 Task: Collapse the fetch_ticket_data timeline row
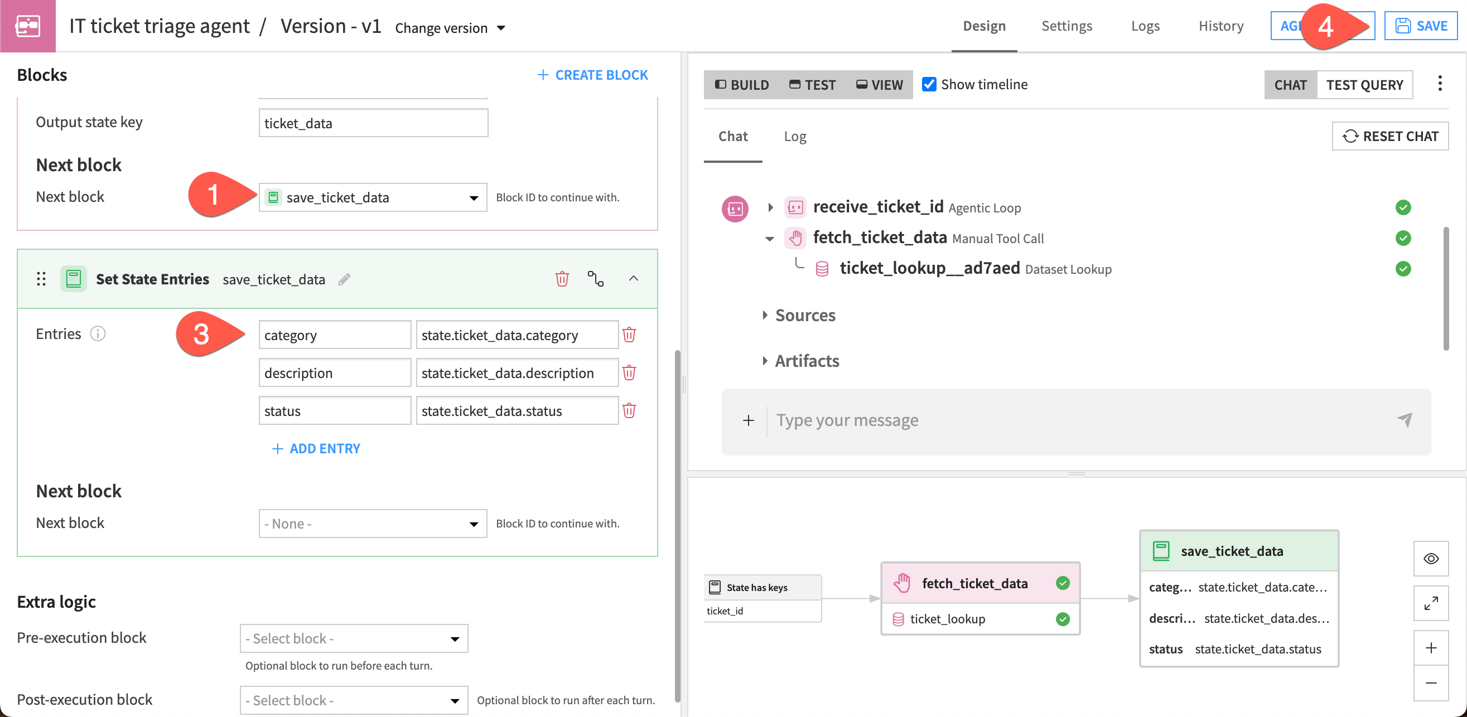[x=770, y=239]
